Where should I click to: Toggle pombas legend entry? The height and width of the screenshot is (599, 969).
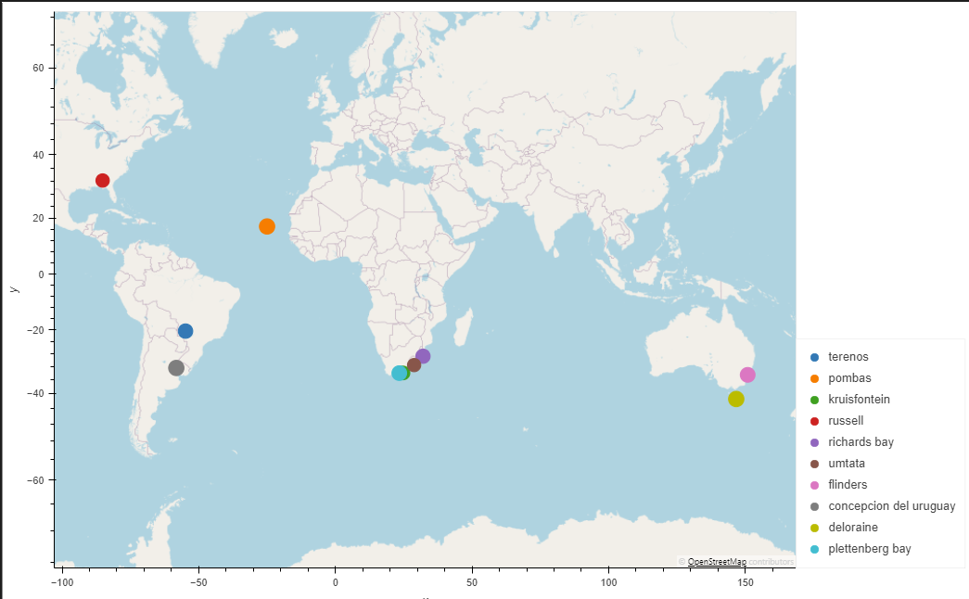[840, 378]
